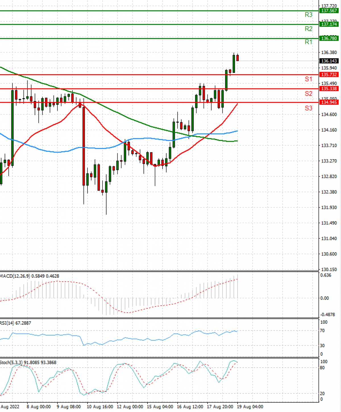Select the 10 Aug 16:00 time label

100,407
